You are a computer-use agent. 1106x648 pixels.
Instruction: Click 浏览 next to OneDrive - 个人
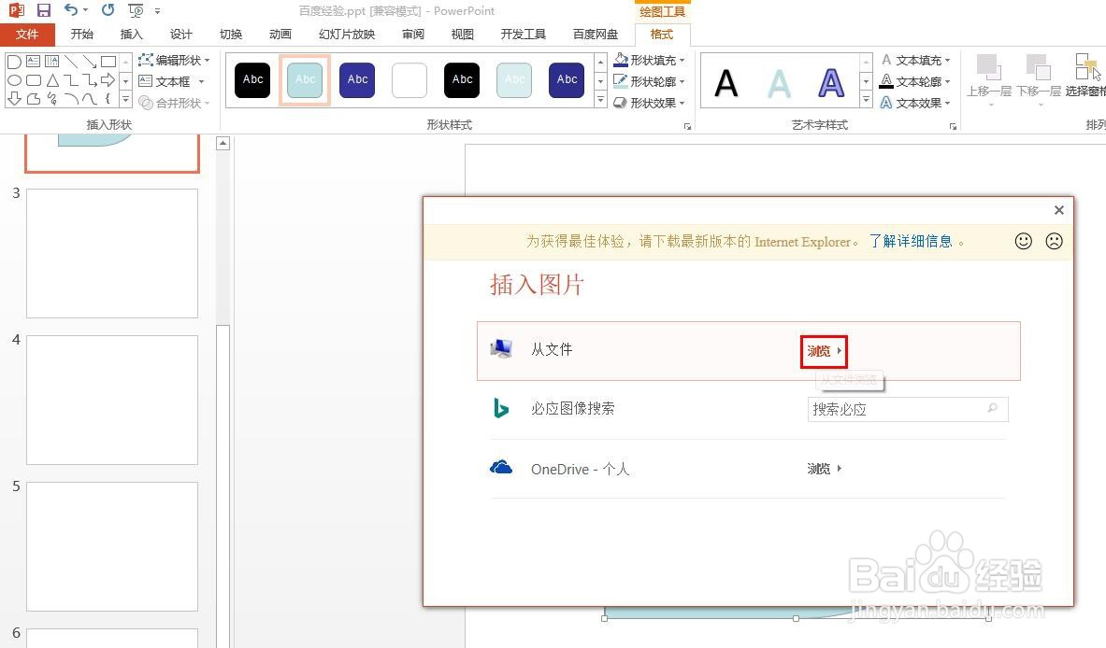tap(824, 469)
